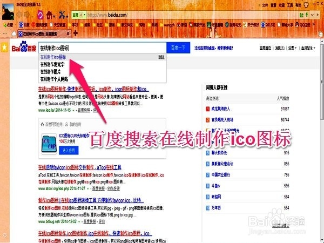Open the wrench-and-screwdriver tools icon
The height and width of the screenshot is (243, 324).
tap(62, 15)
